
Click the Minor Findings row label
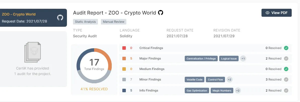click(x=150, y=79)
